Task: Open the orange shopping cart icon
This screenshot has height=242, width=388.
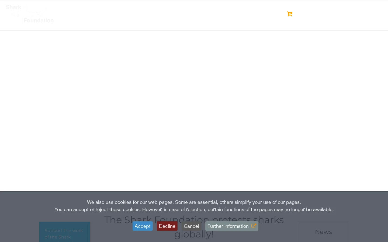Action: 290,14
